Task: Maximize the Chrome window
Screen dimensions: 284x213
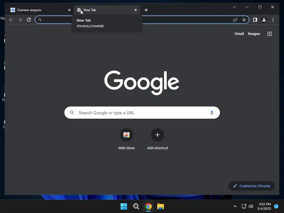Action: [x=260, y=7]
